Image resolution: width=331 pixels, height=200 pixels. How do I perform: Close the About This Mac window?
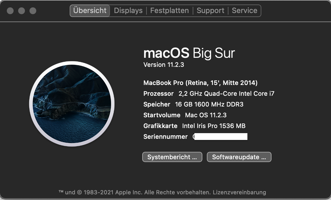tap(10, 11)
